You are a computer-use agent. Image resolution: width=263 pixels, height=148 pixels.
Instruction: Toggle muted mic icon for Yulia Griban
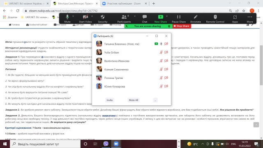pyautogui.click(x=161, y=52)
